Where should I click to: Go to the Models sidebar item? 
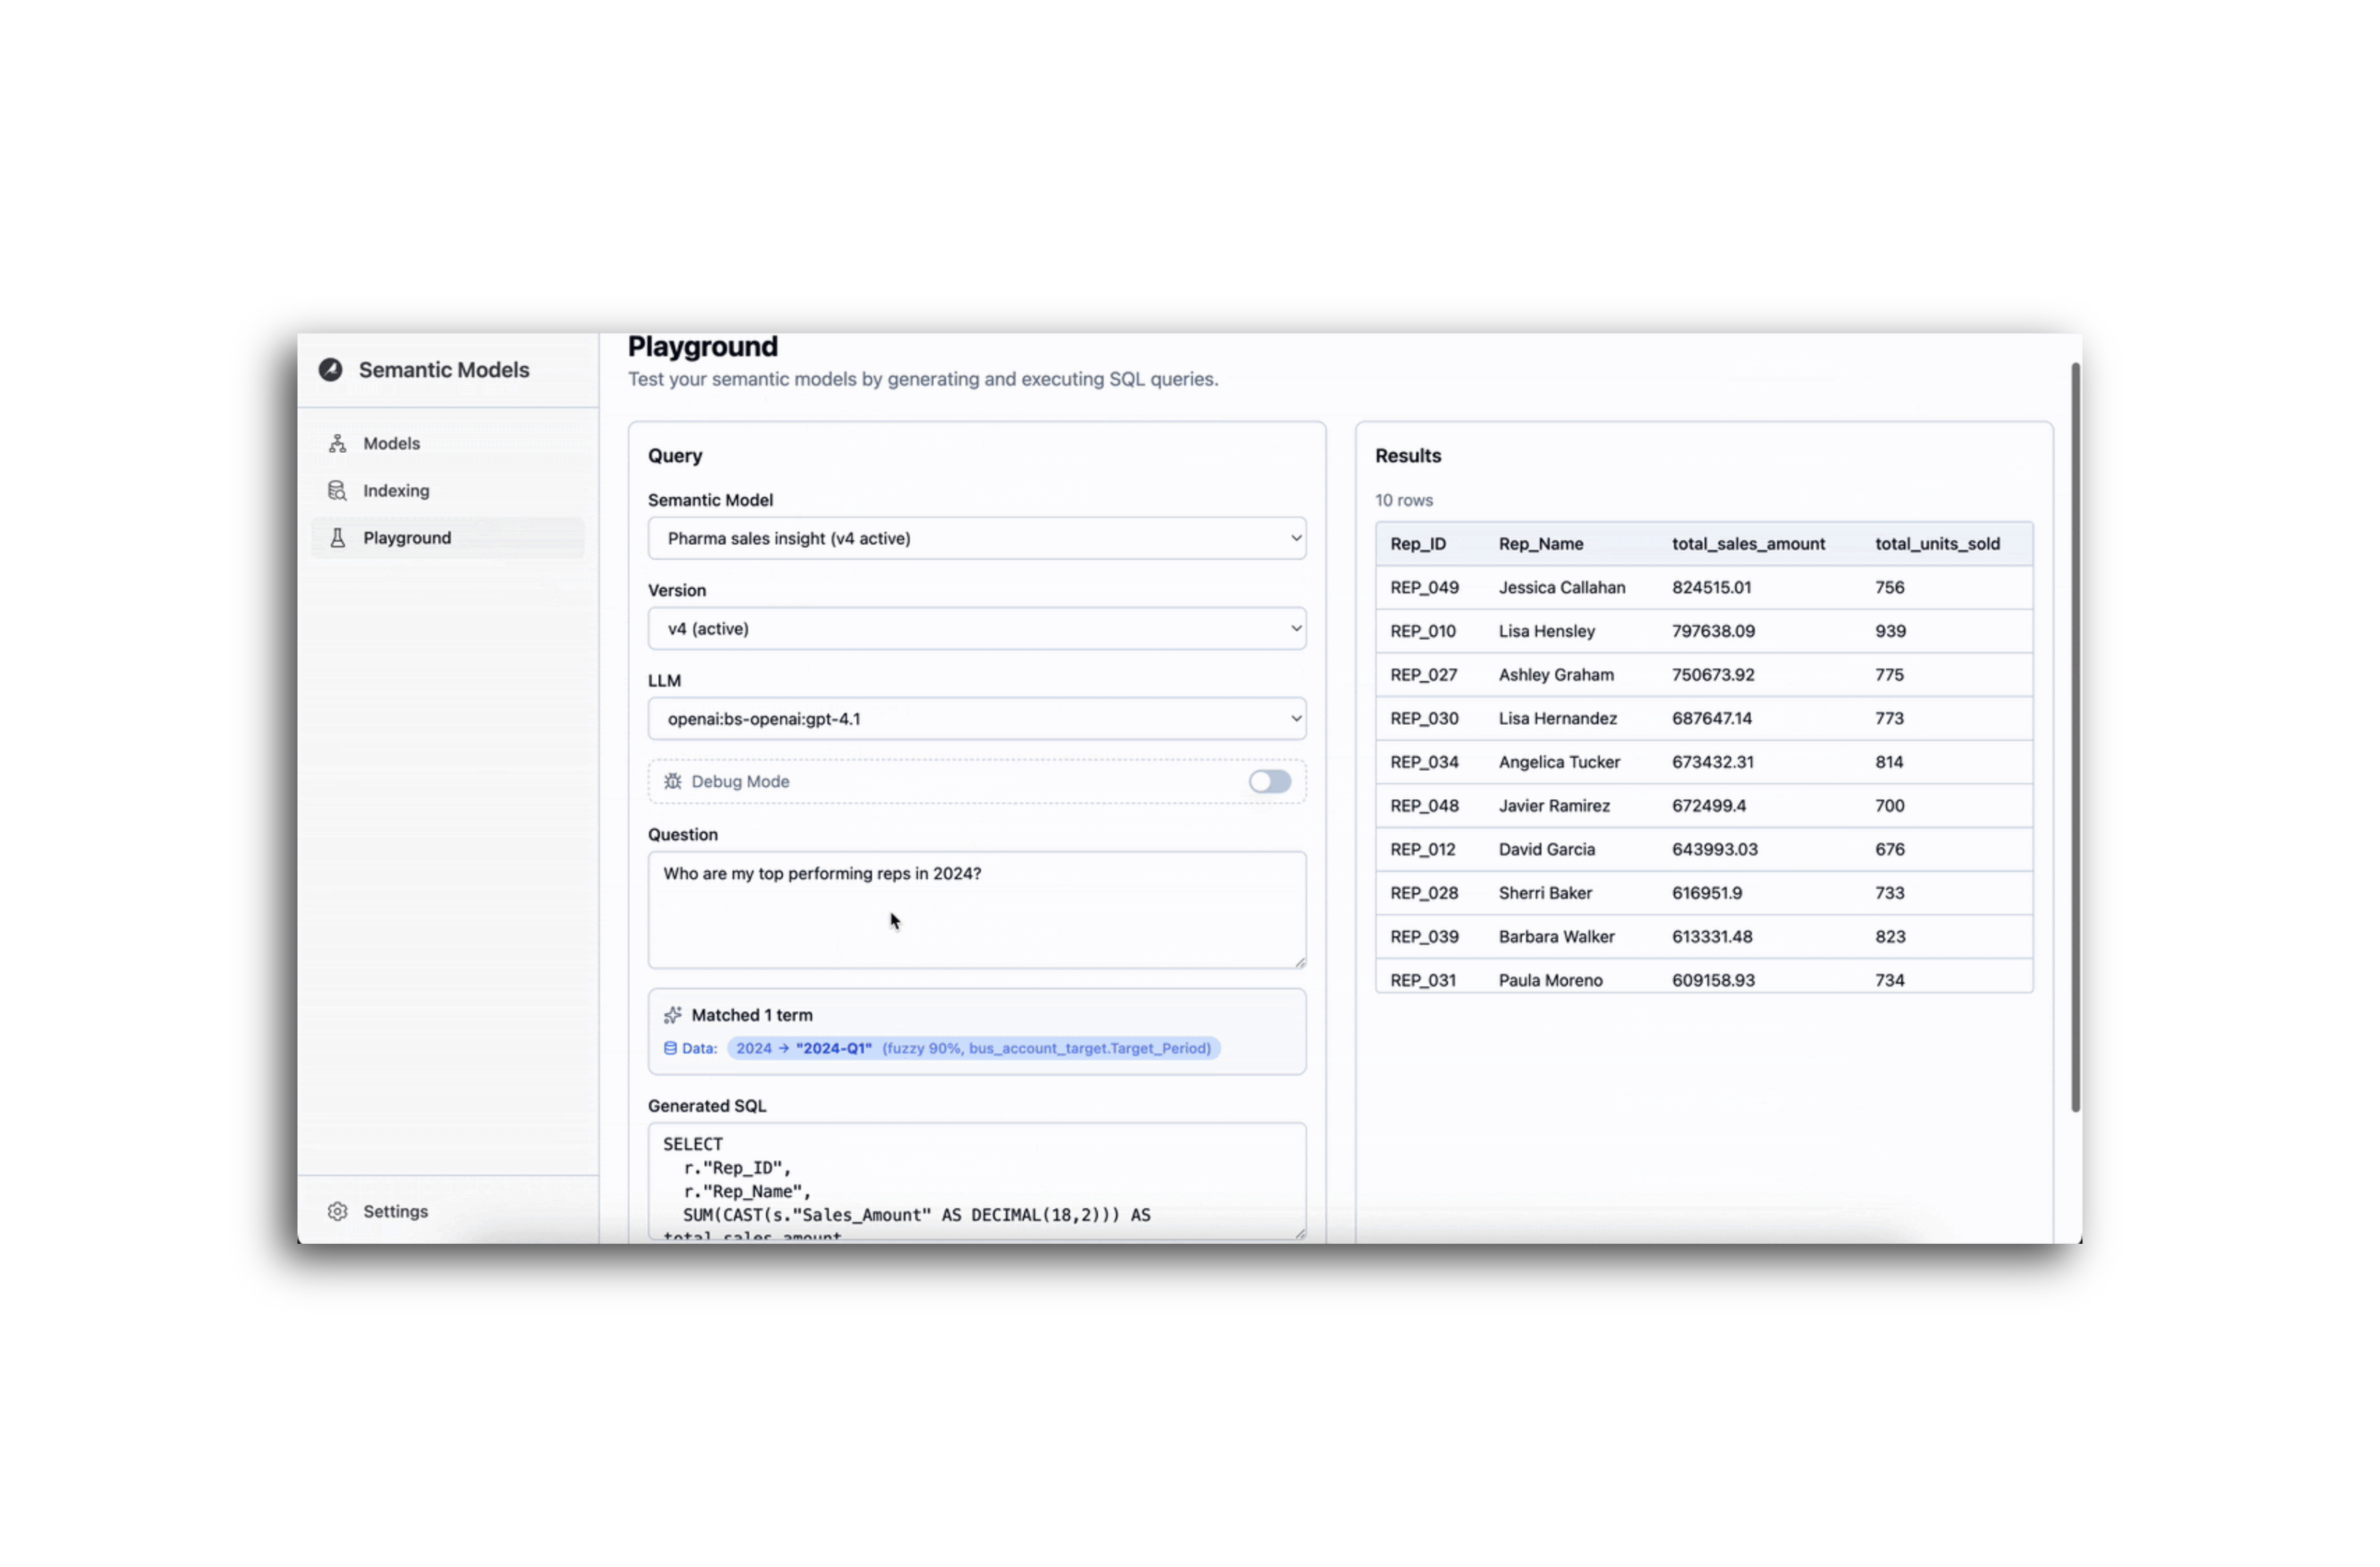pyautogui.click(x=391, y=443)
